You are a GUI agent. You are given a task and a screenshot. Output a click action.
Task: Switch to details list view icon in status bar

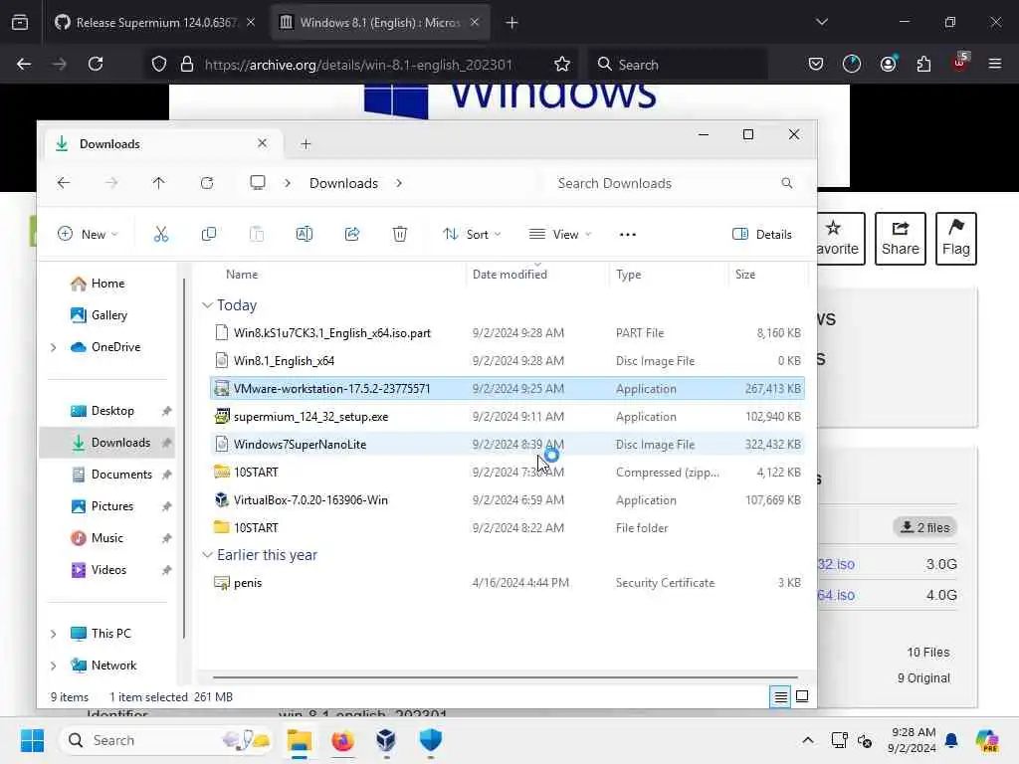click(x=780, y=696)
